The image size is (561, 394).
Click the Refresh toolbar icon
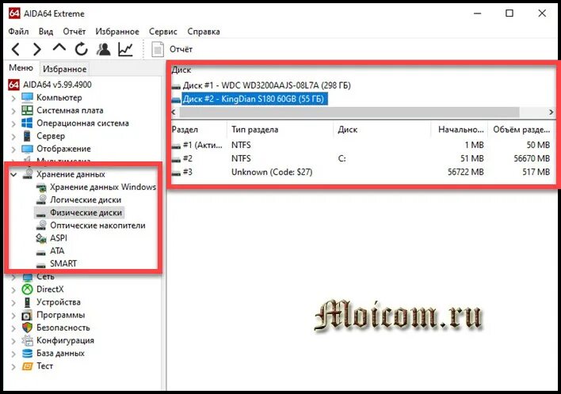tap(81, 49)
